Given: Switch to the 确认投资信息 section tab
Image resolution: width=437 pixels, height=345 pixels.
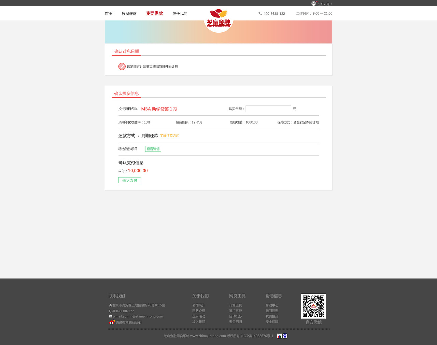Looking at the screenshot, I should [126, 94].
